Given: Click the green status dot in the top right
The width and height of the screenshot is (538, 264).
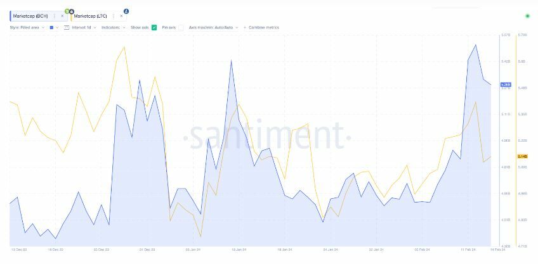Looking at the screenshot, I should [x=527, y=16].
